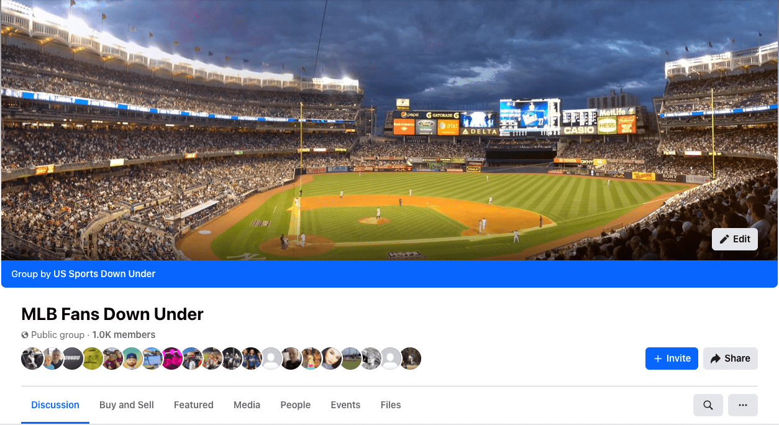Go to the Featured tab
779x425 pixels.
click(194, 405)
